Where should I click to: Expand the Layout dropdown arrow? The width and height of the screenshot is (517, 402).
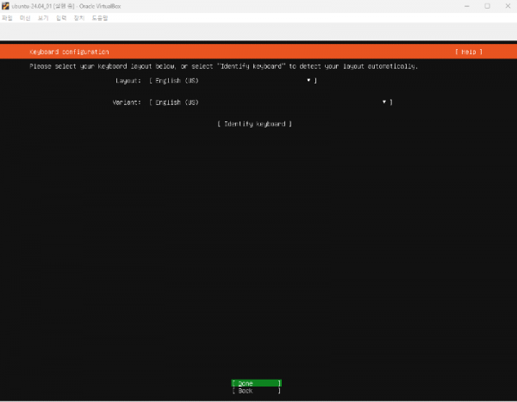click(x=308, y=80)
